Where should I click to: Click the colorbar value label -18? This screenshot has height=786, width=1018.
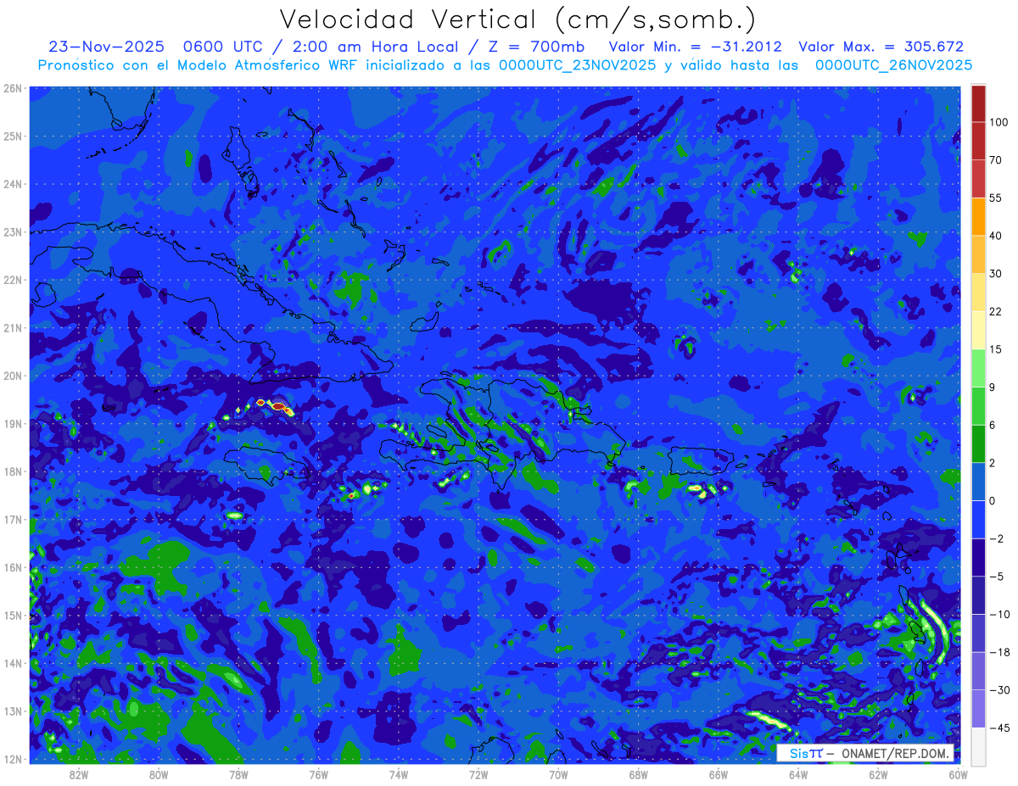click(998, 652)
